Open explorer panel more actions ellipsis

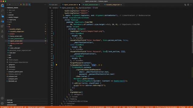pyautogui.click(x=45, y=5)
